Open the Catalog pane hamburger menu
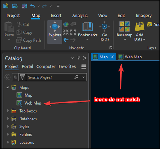 [x=84, y=66]
